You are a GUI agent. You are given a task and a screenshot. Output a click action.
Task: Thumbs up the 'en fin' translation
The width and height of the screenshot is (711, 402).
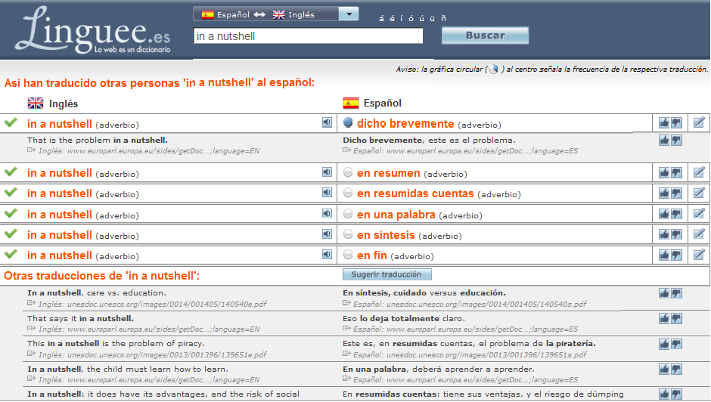[x=664, y=255]
